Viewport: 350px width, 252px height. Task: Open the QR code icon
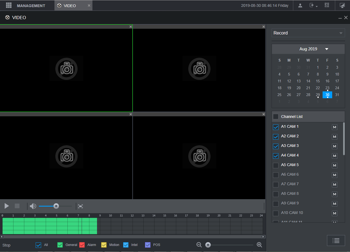pyautogui.click(x=327, y=5)
